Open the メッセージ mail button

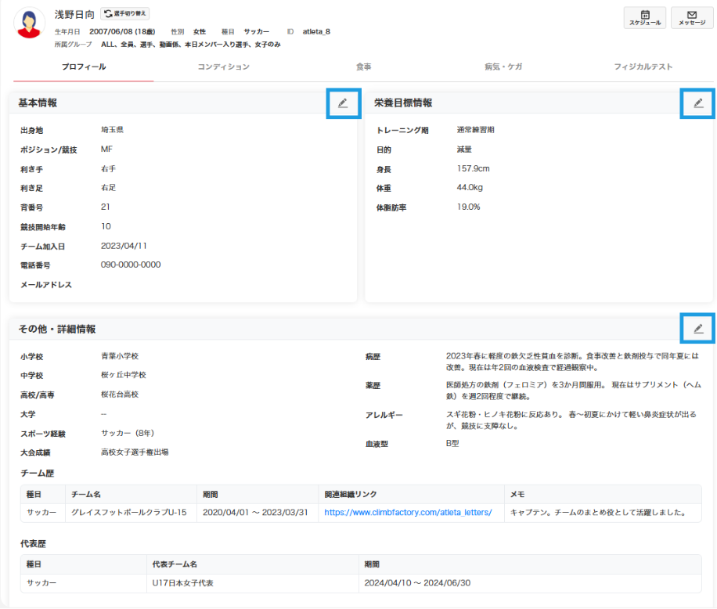point(691,18)
